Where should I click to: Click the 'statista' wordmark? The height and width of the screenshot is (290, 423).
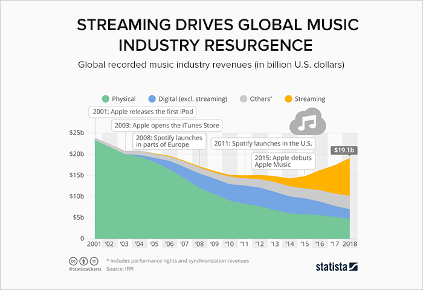pos(332,266)
